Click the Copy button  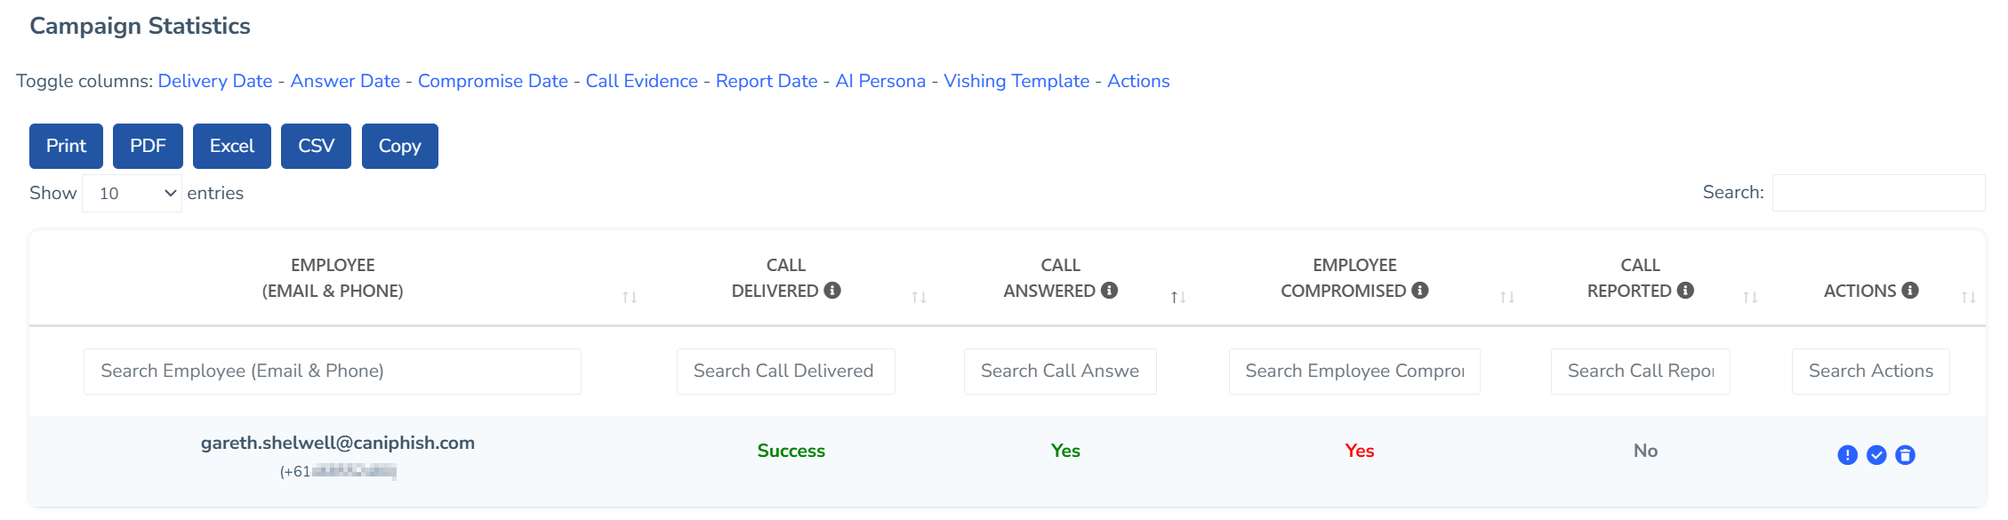tap(400, 146)
